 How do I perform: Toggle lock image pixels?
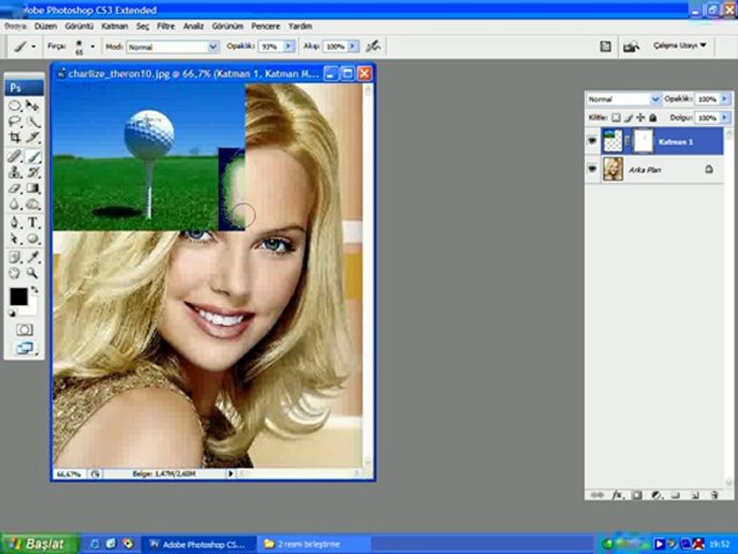coord(628,118)
